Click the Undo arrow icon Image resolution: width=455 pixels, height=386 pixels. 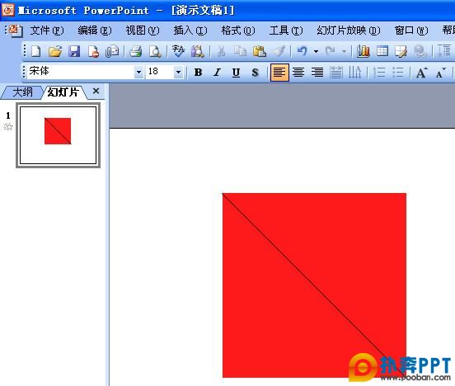(302, 51)
